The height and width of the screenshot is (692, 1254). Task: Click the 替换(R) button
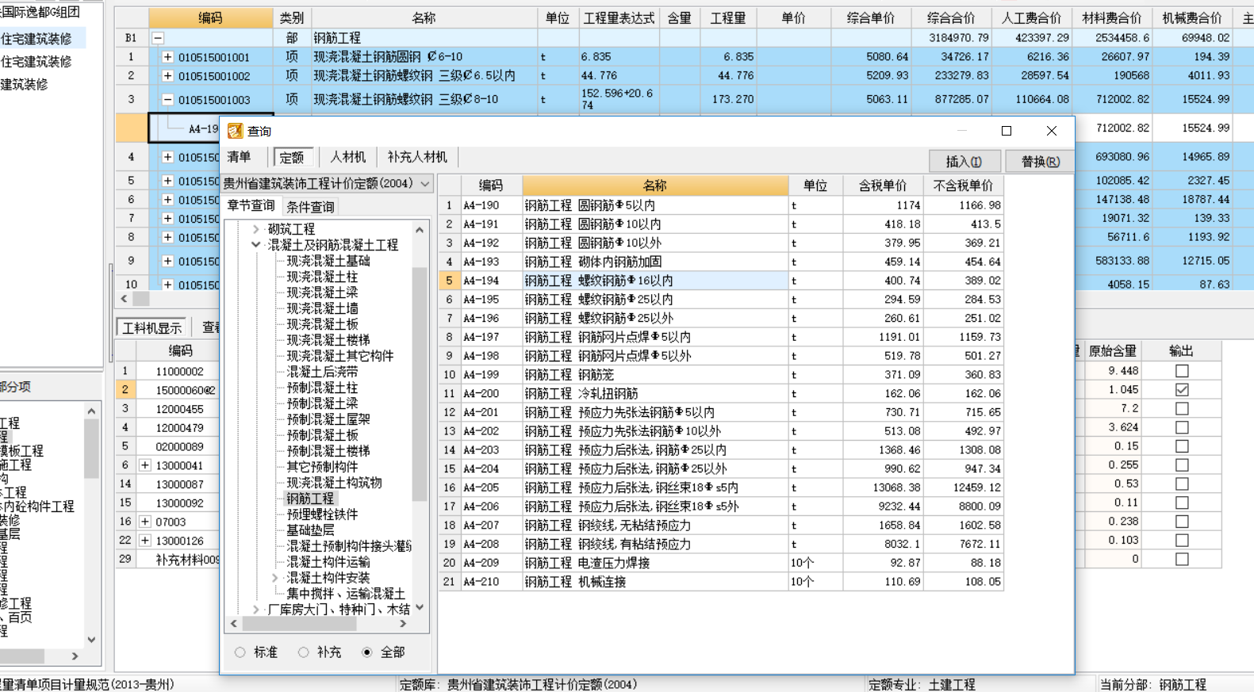1040,161
